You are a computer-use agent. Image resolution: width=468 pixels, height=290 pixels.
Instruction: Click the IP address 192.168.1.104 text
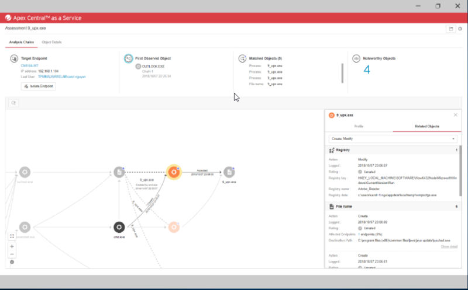[x=49, y=71]
